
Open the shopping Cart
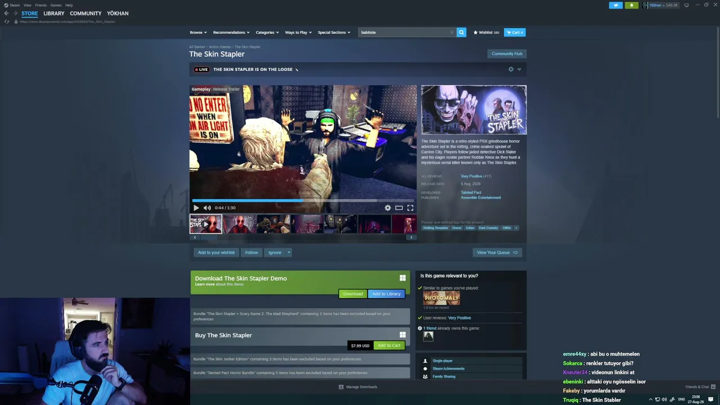[x=515, y=33]
